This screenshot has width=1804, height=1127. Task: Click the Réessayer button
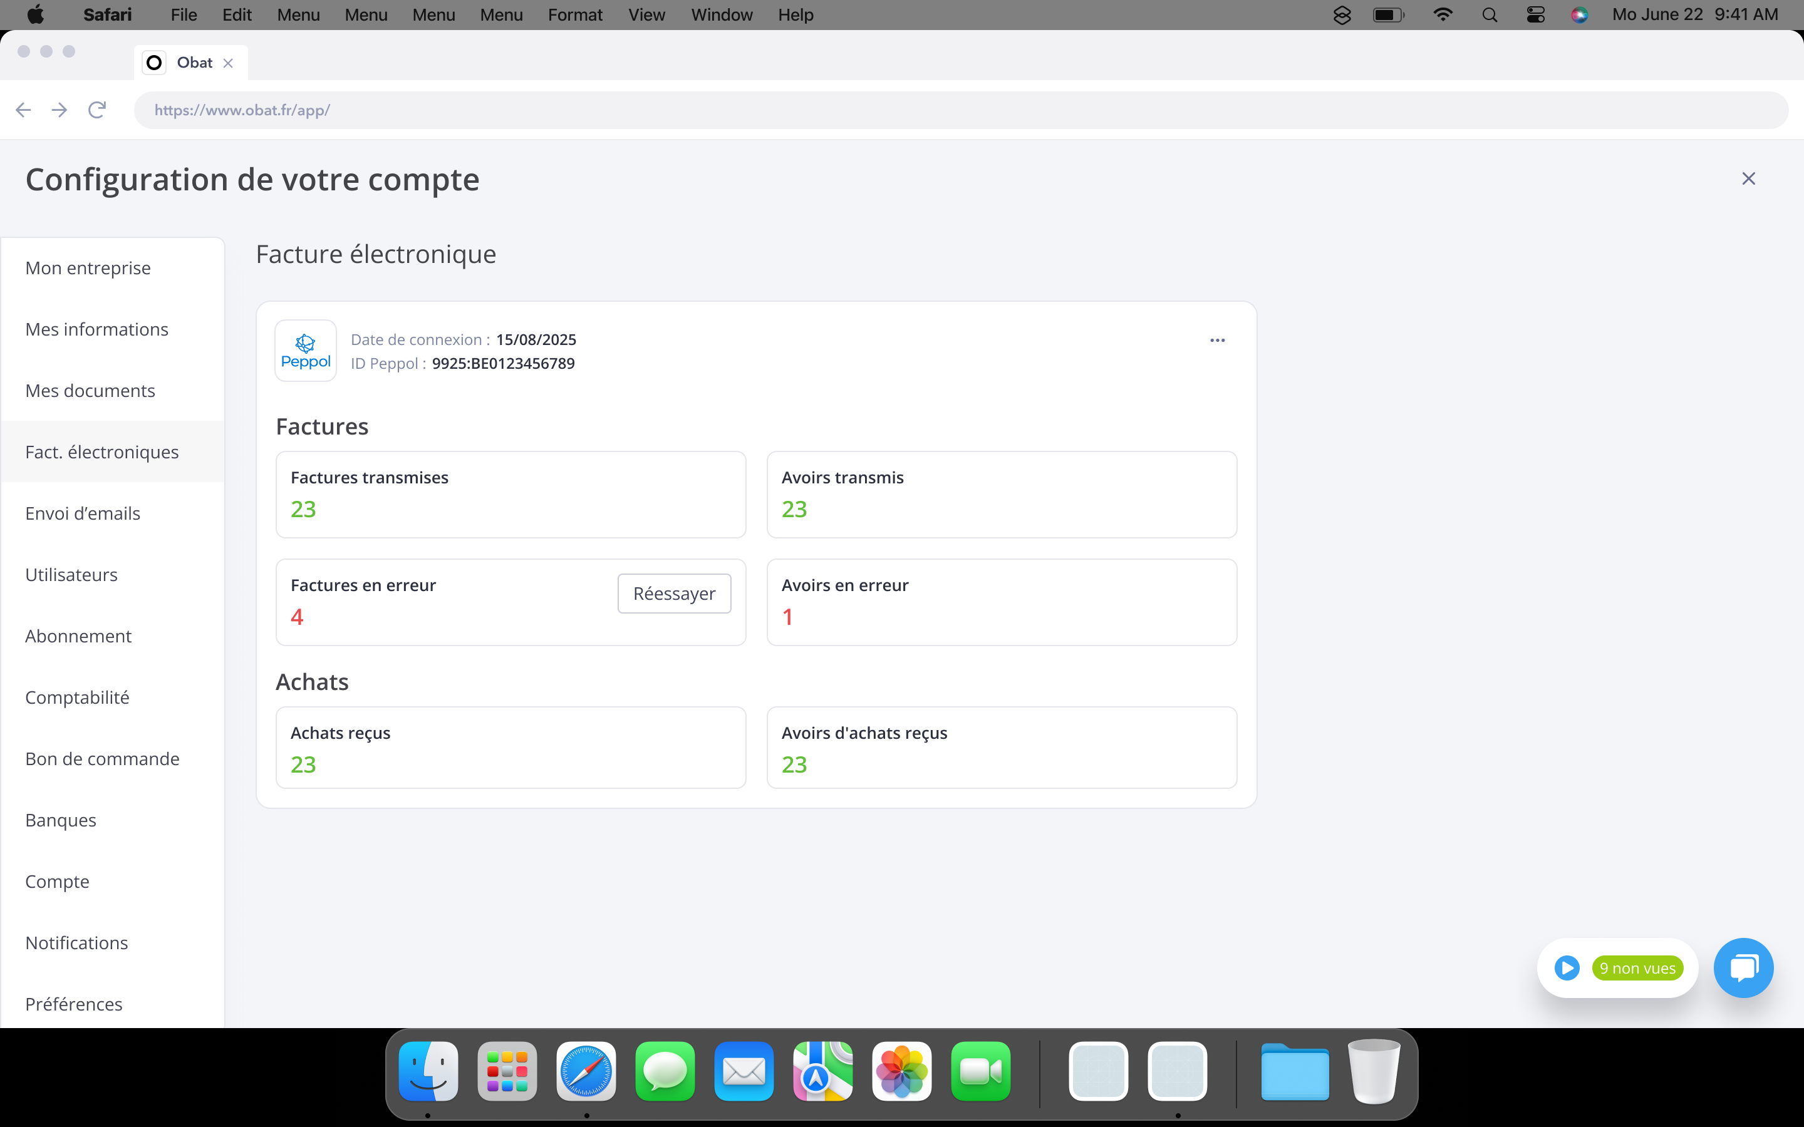[x=674, y=594]
